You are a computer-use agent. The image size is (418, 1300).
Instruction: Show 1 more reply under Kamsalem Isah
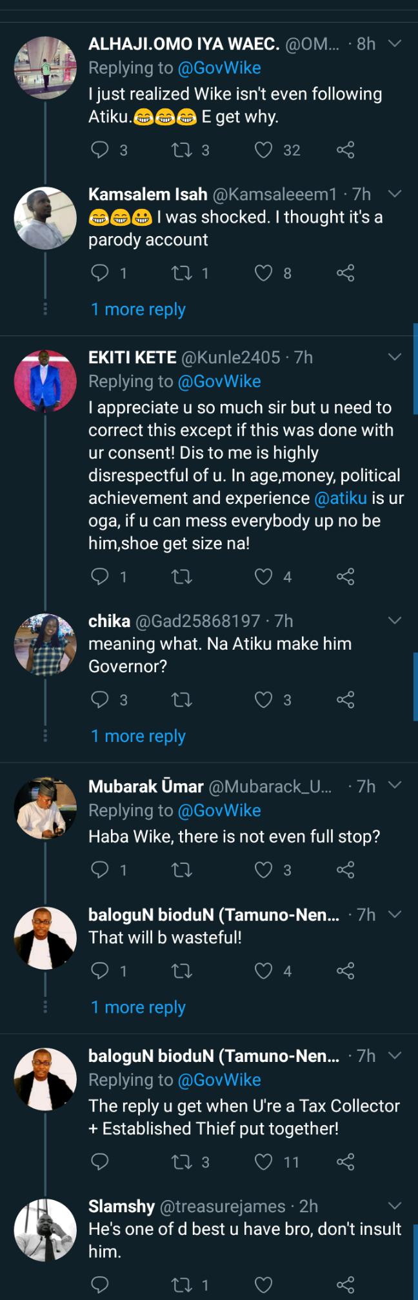tap(138, 310)
